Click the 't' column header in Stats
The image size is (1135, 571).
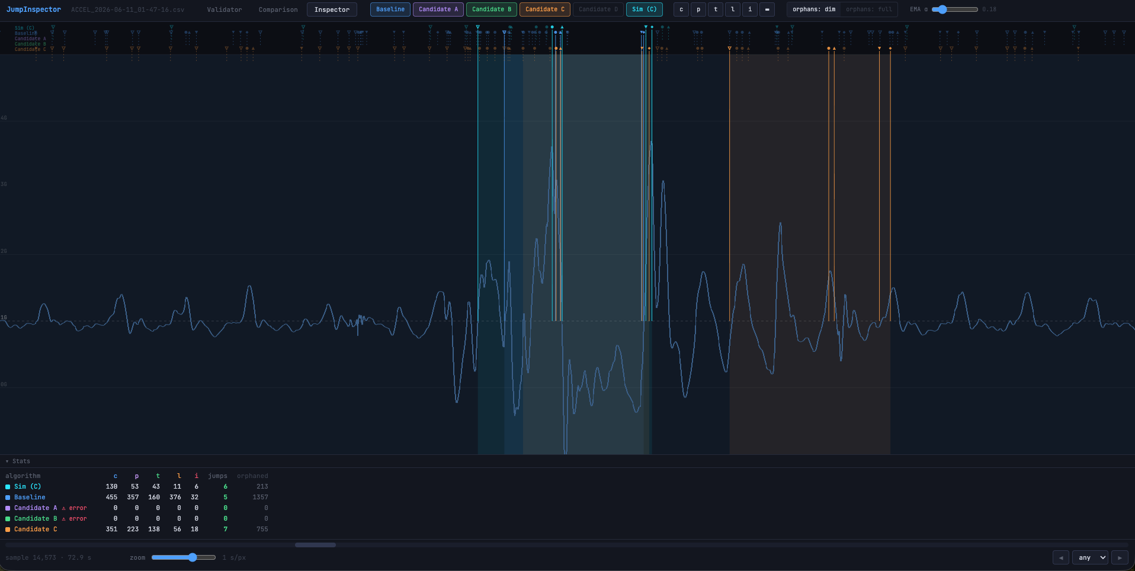(158, 476)
